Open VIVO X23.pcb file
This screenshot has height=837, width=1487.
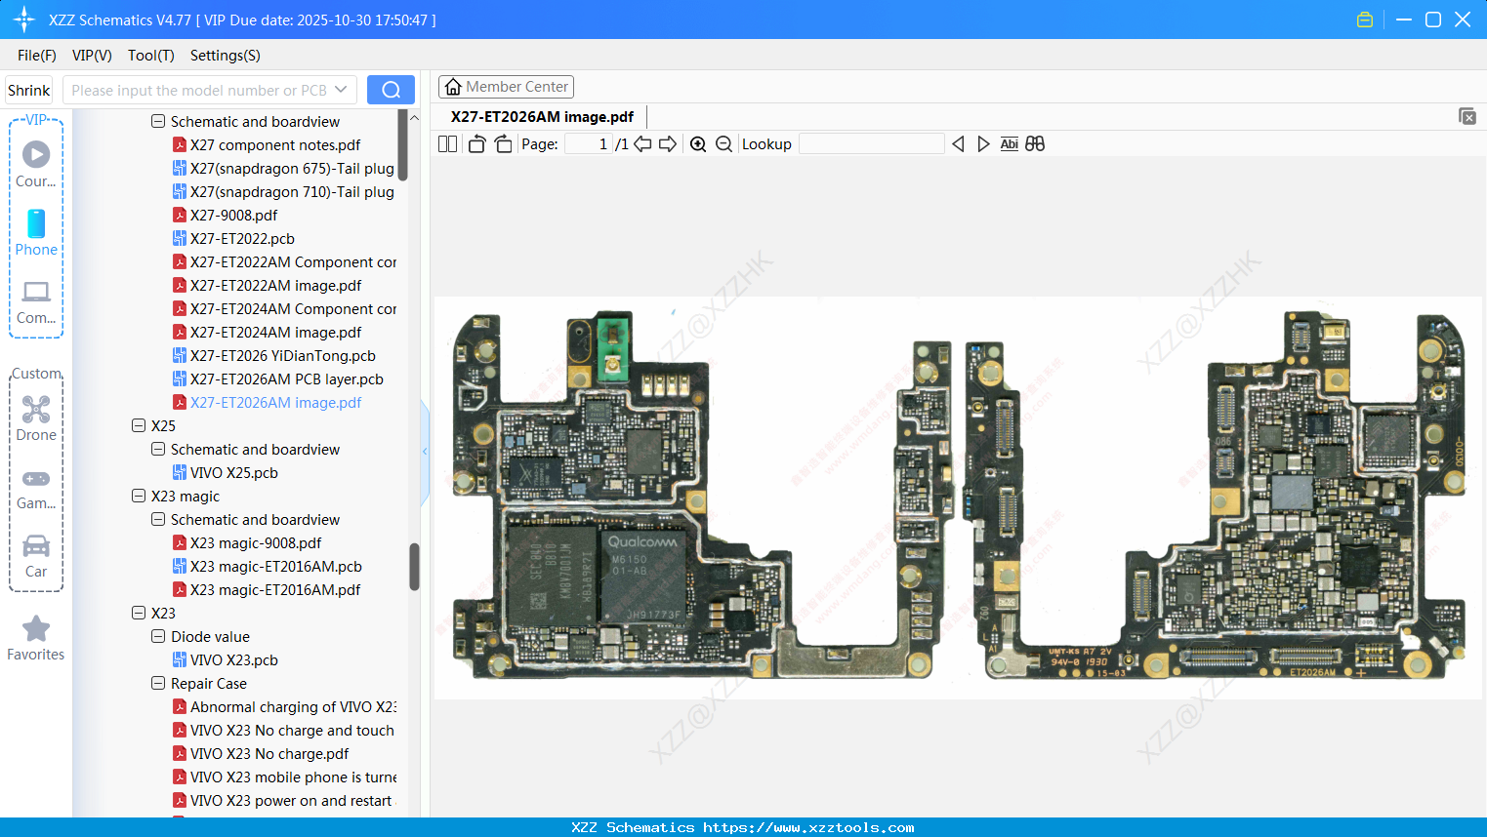pyautogui.click(x=234, y=660)
